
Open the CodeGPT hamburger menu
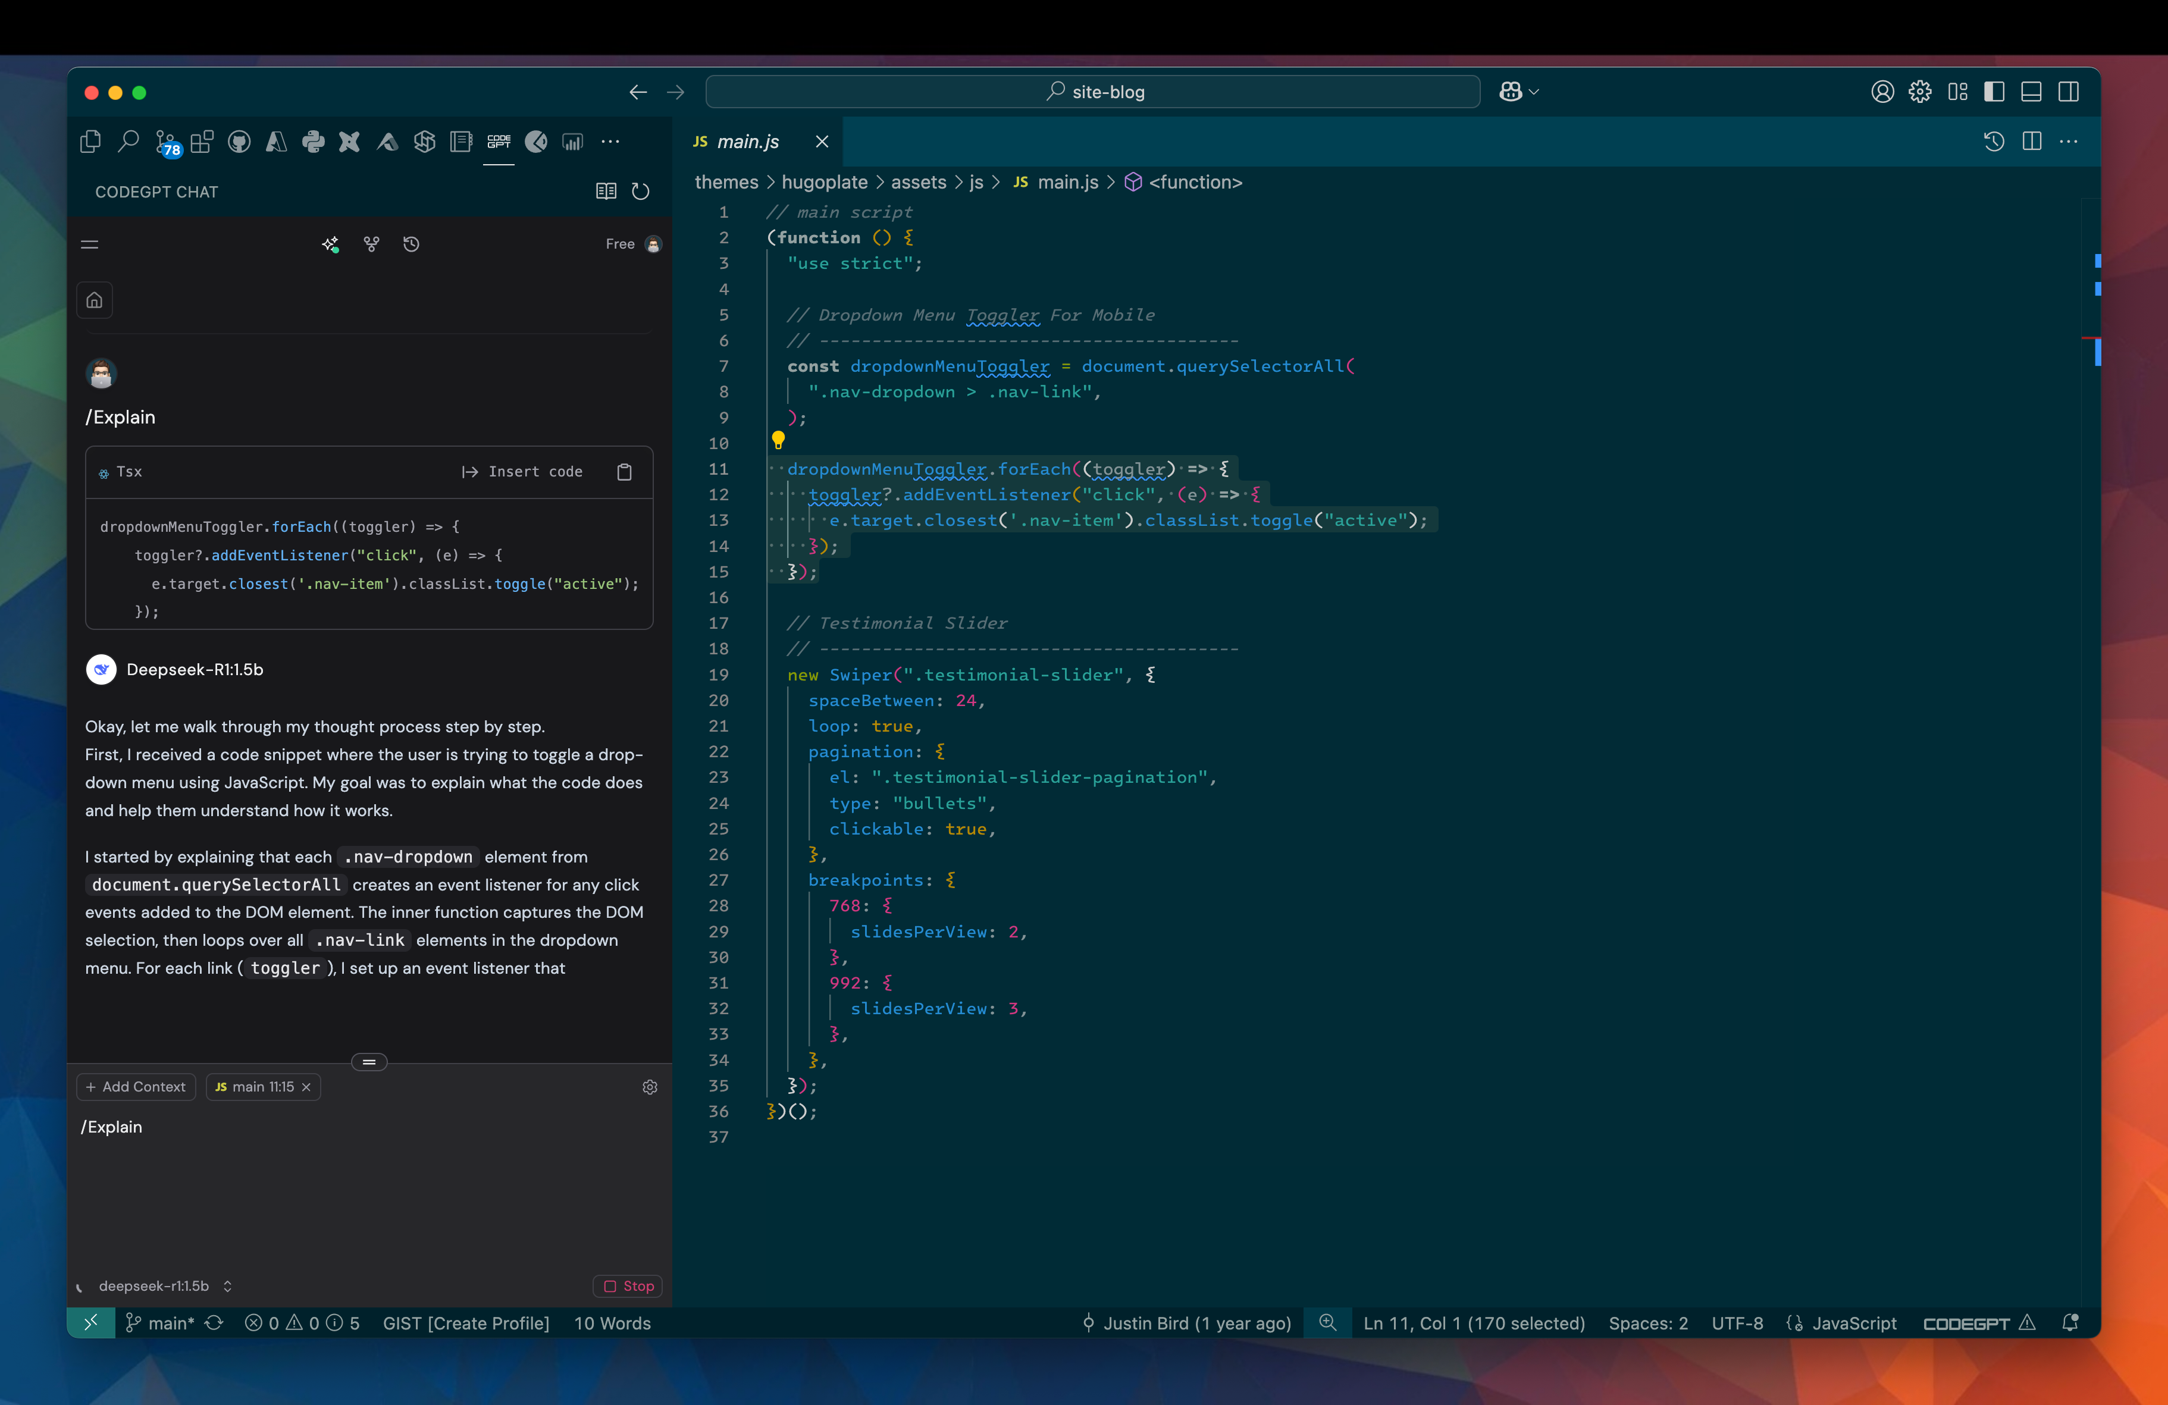(89, 244)
